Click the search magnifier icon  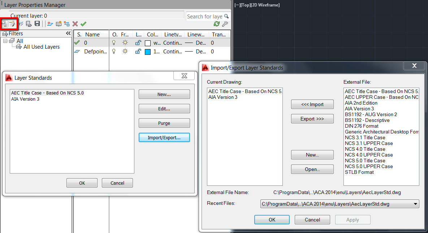[226, 16]
